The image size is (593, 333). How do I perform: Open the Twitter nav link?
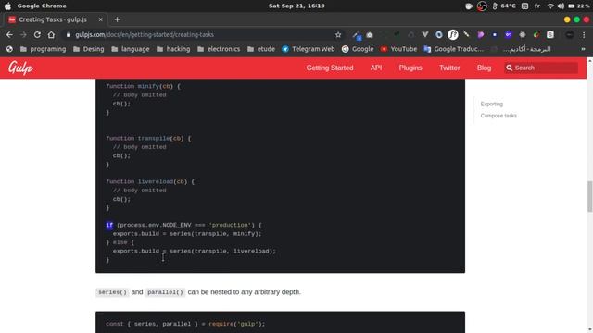(449, 68)
